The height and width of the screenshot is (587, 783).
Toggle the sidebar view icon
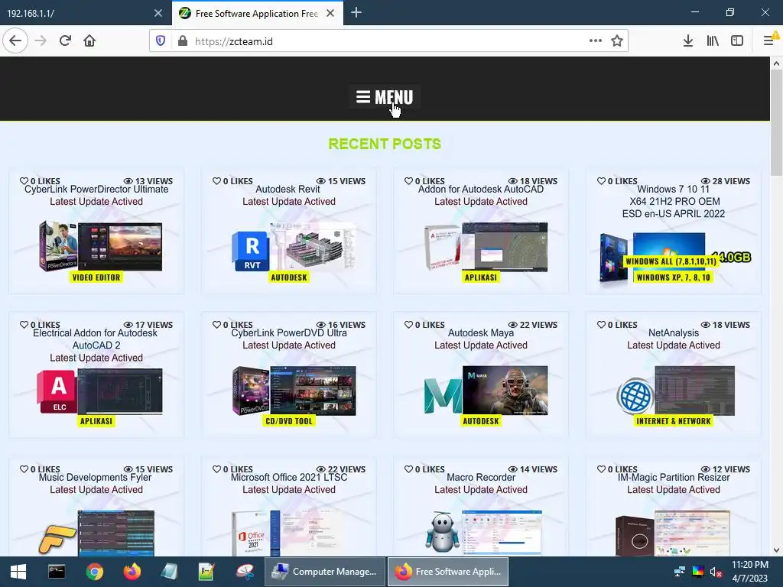click(x=737, y=41)
